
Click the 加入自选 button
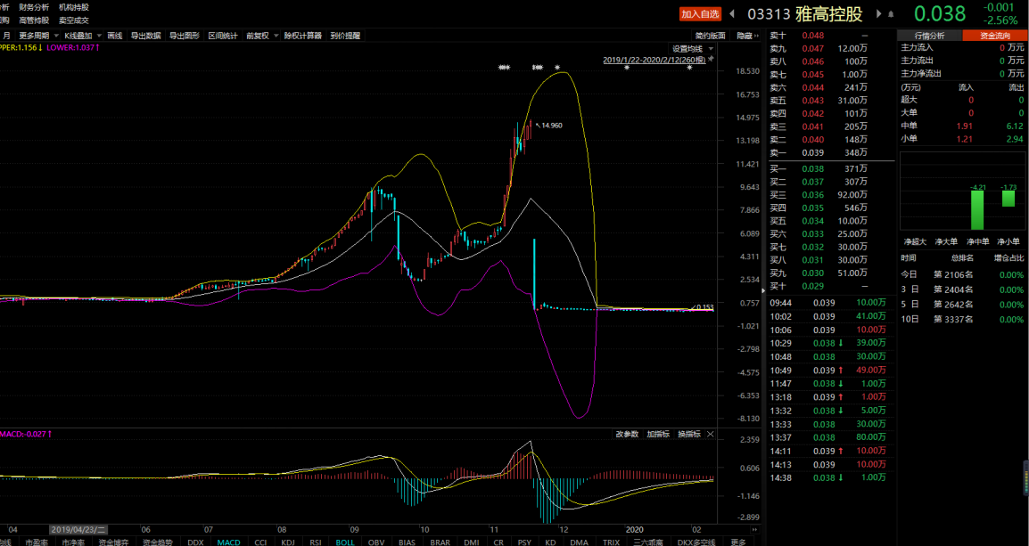pyautogui.click(x=700, y=13)
